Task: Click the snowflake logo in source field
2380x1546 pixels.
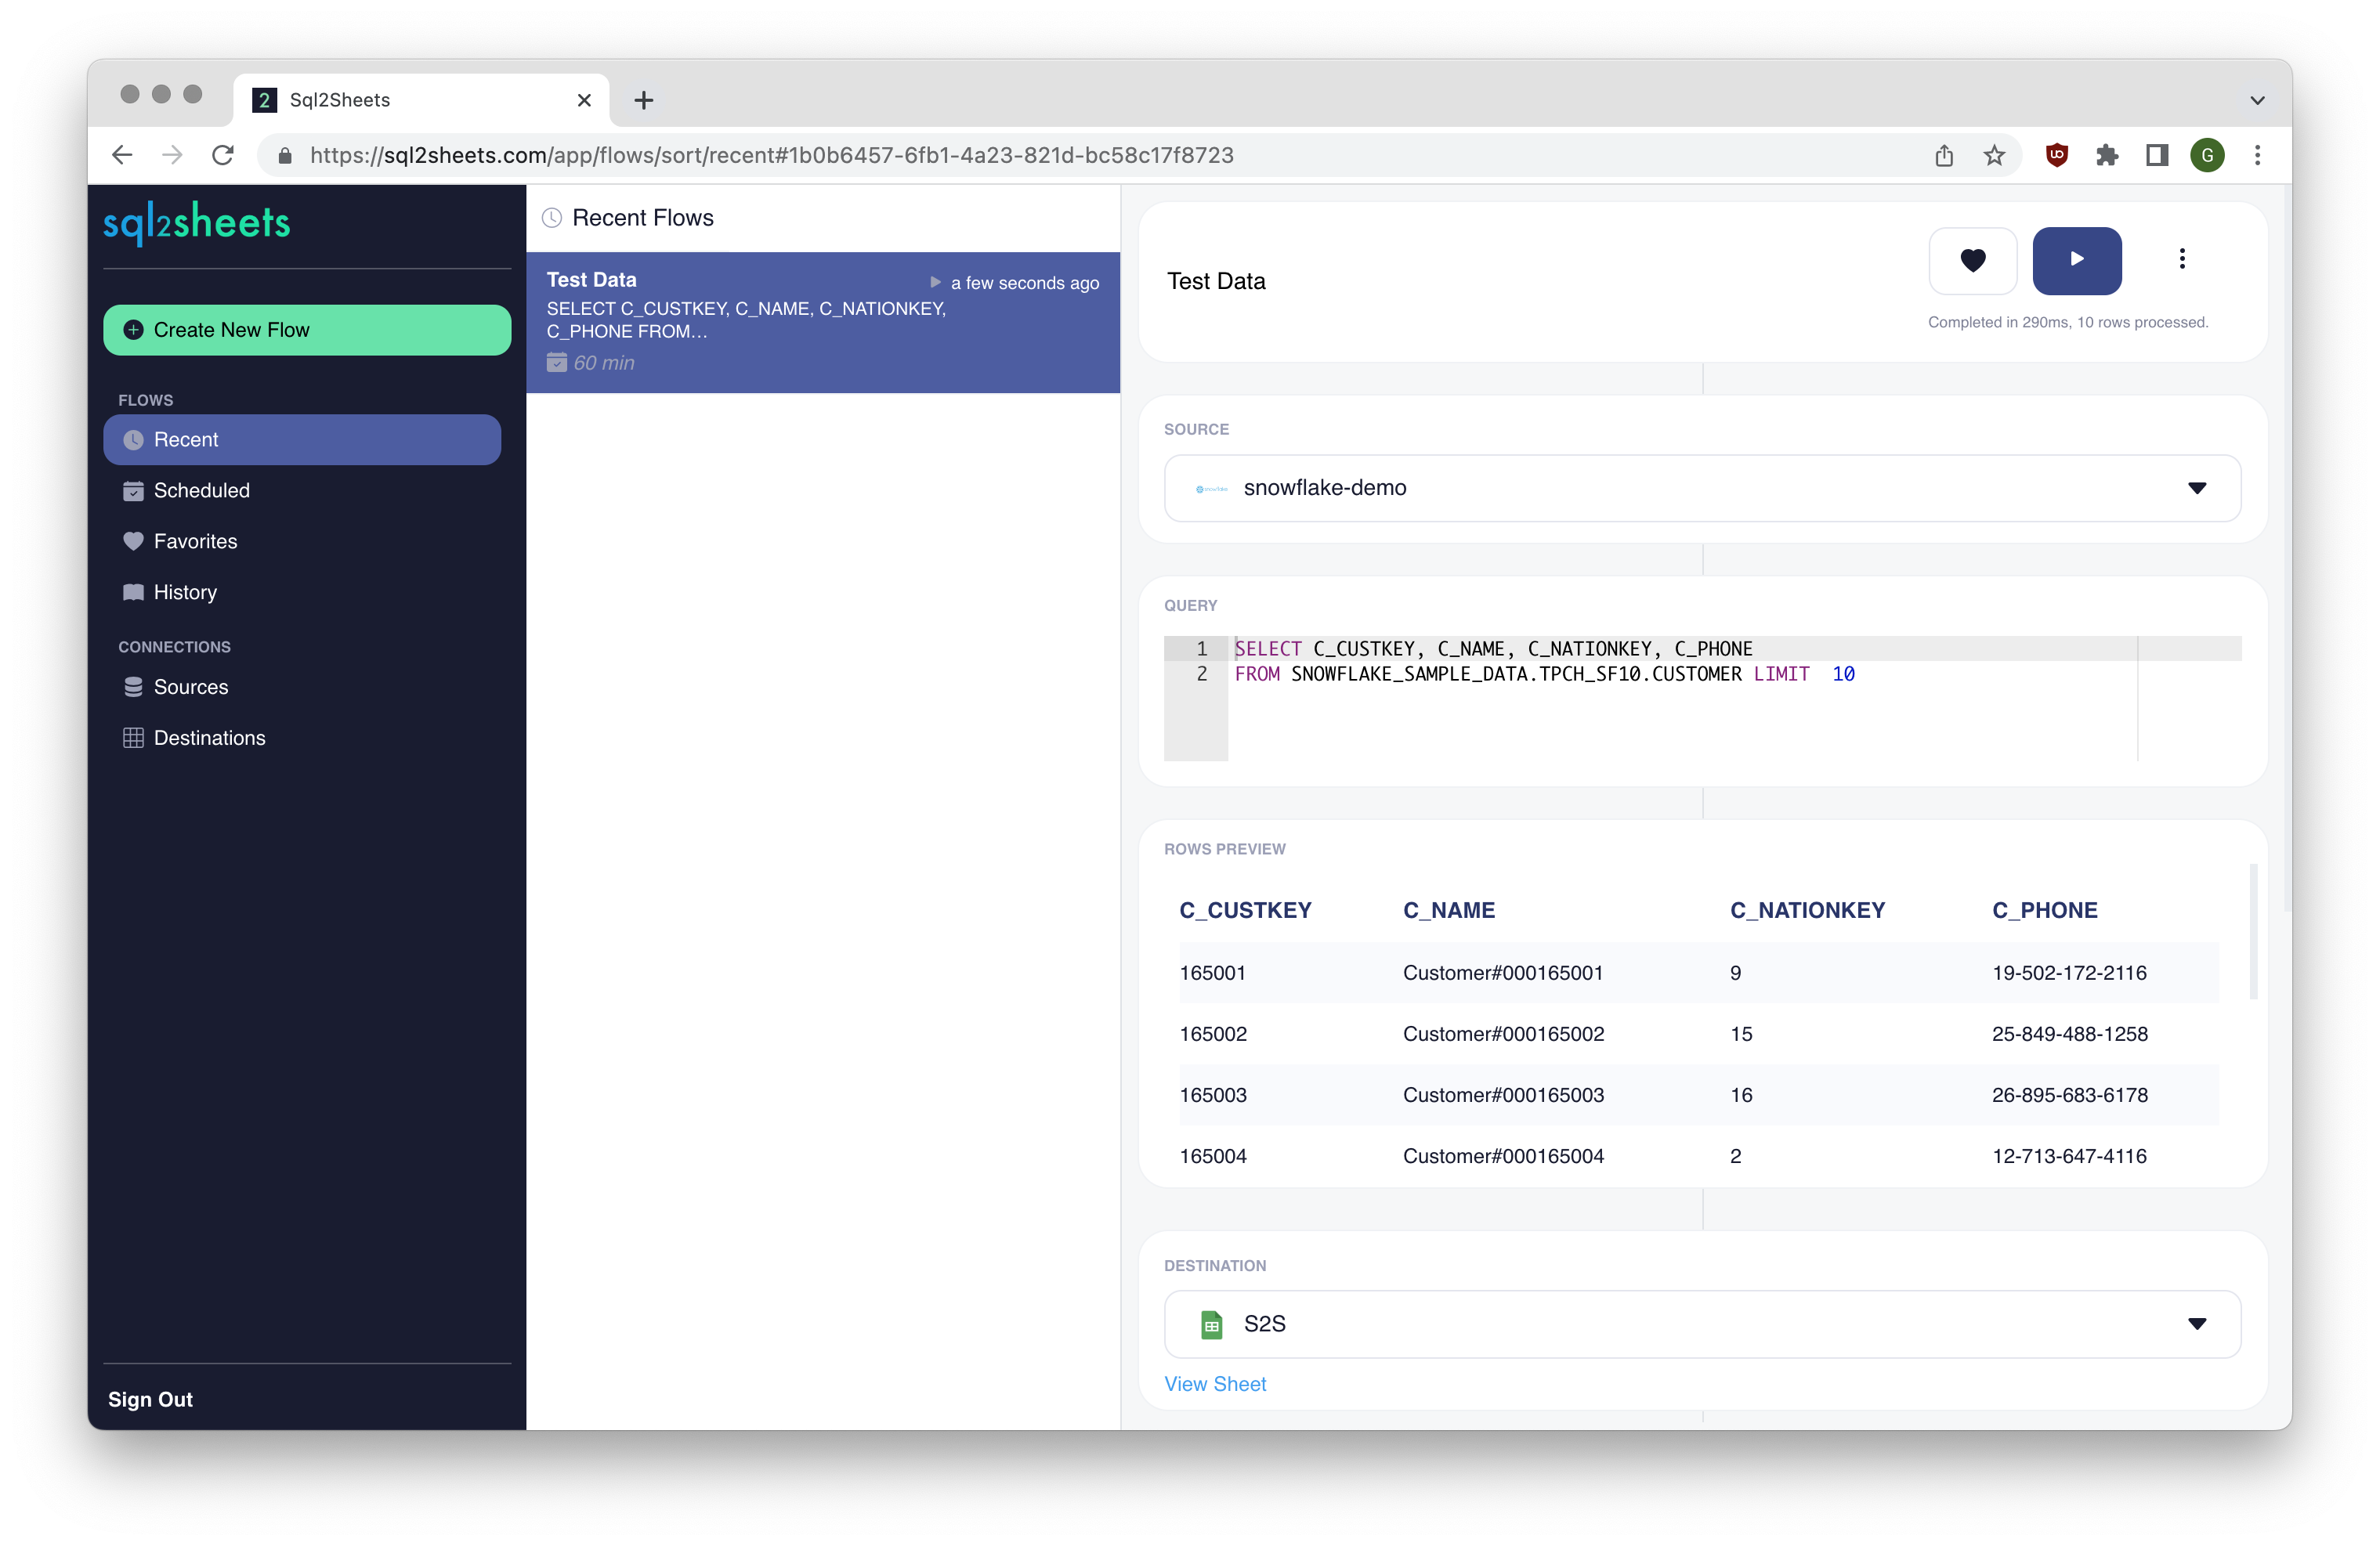Action: click(1211, 488)
